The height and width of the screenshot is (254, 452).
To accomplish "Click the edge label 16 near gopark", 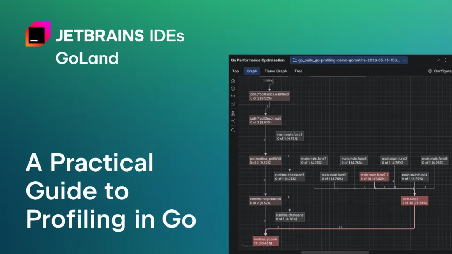I will point(340,227).
